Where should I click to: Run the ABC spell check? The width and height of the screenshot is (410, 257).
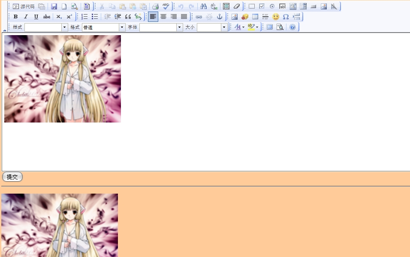pos(166,6)
